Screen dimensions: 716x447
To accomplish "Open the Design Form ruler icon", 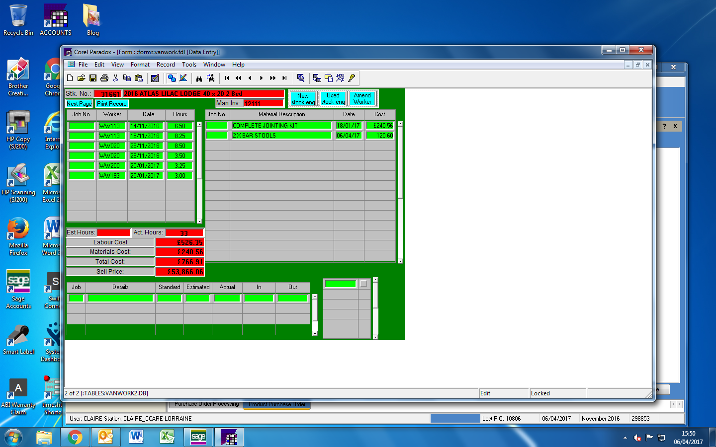I will [x=183, y=78].
